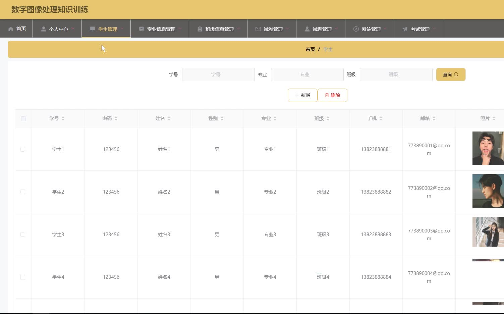Click the user icon beside 试题管理
This screenshot has height=314, width=504.
(x=307, y=29)
